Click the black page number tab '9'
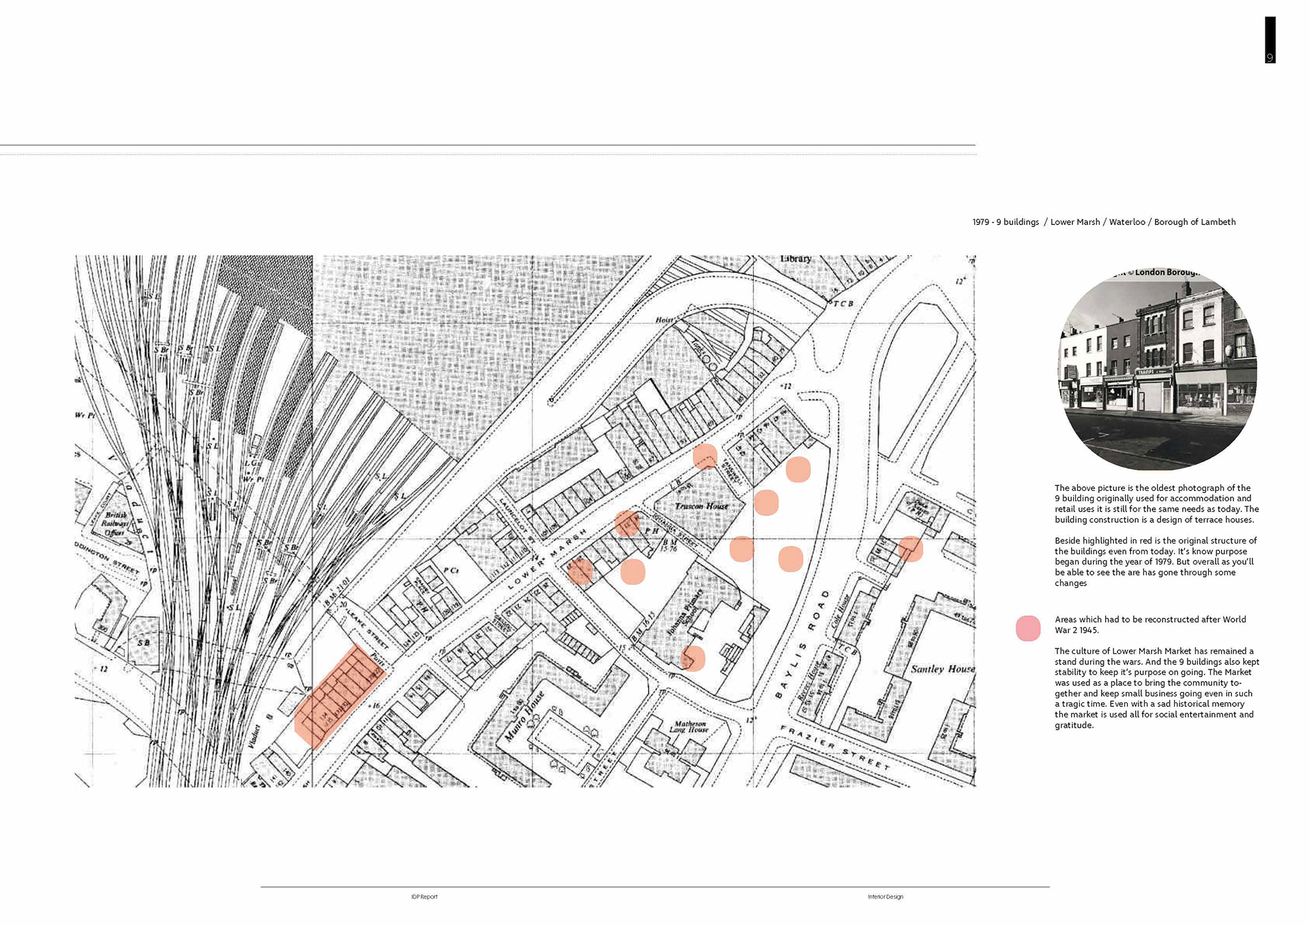The width and height of the screenshot is (1309, 926). pos(1270,40)
